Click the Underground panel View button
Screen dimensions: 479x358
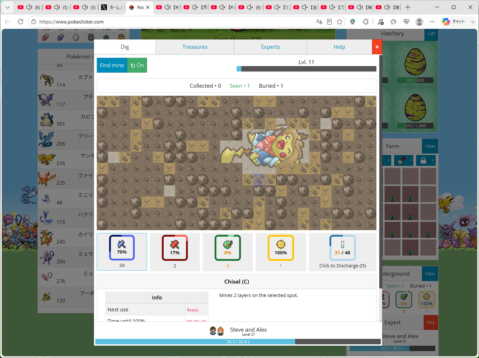430,274
